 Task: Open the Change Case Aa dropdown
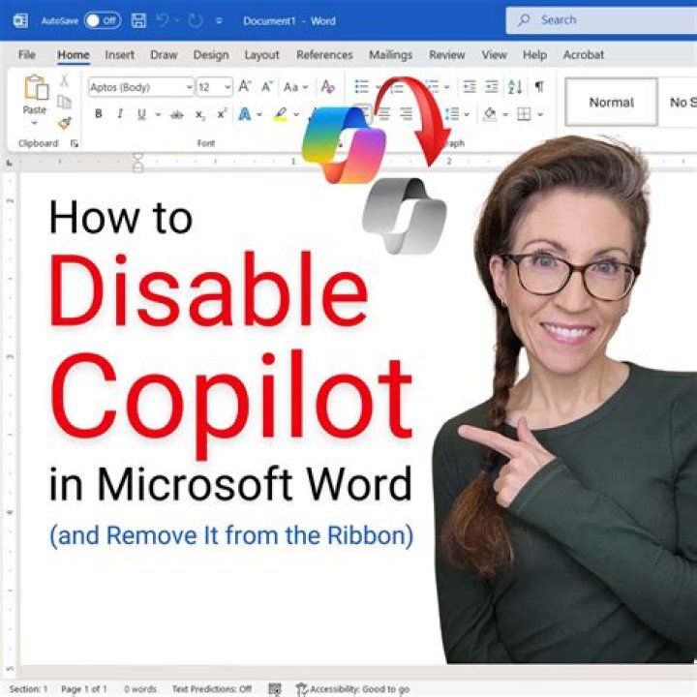click(x=295, y=87)
